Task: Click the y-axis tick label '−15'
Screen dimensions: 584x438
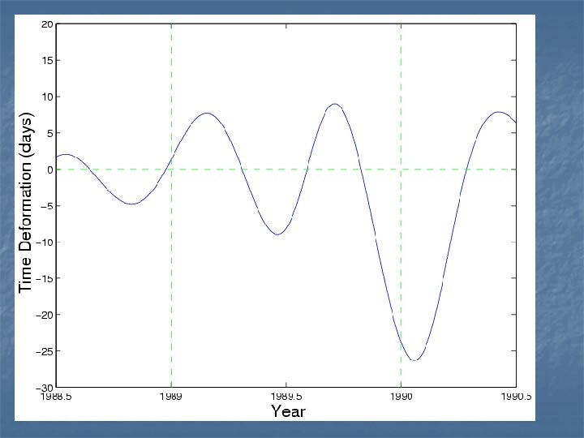Action: point(45,278)
